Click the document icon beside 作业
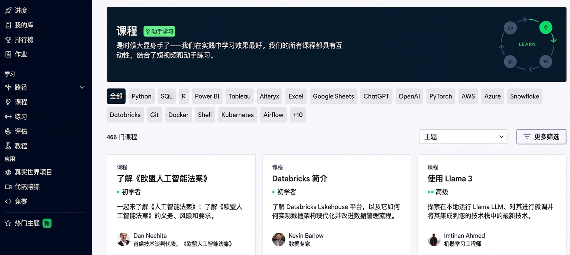Viewport: 570px width, 255px height. (8, 54)
